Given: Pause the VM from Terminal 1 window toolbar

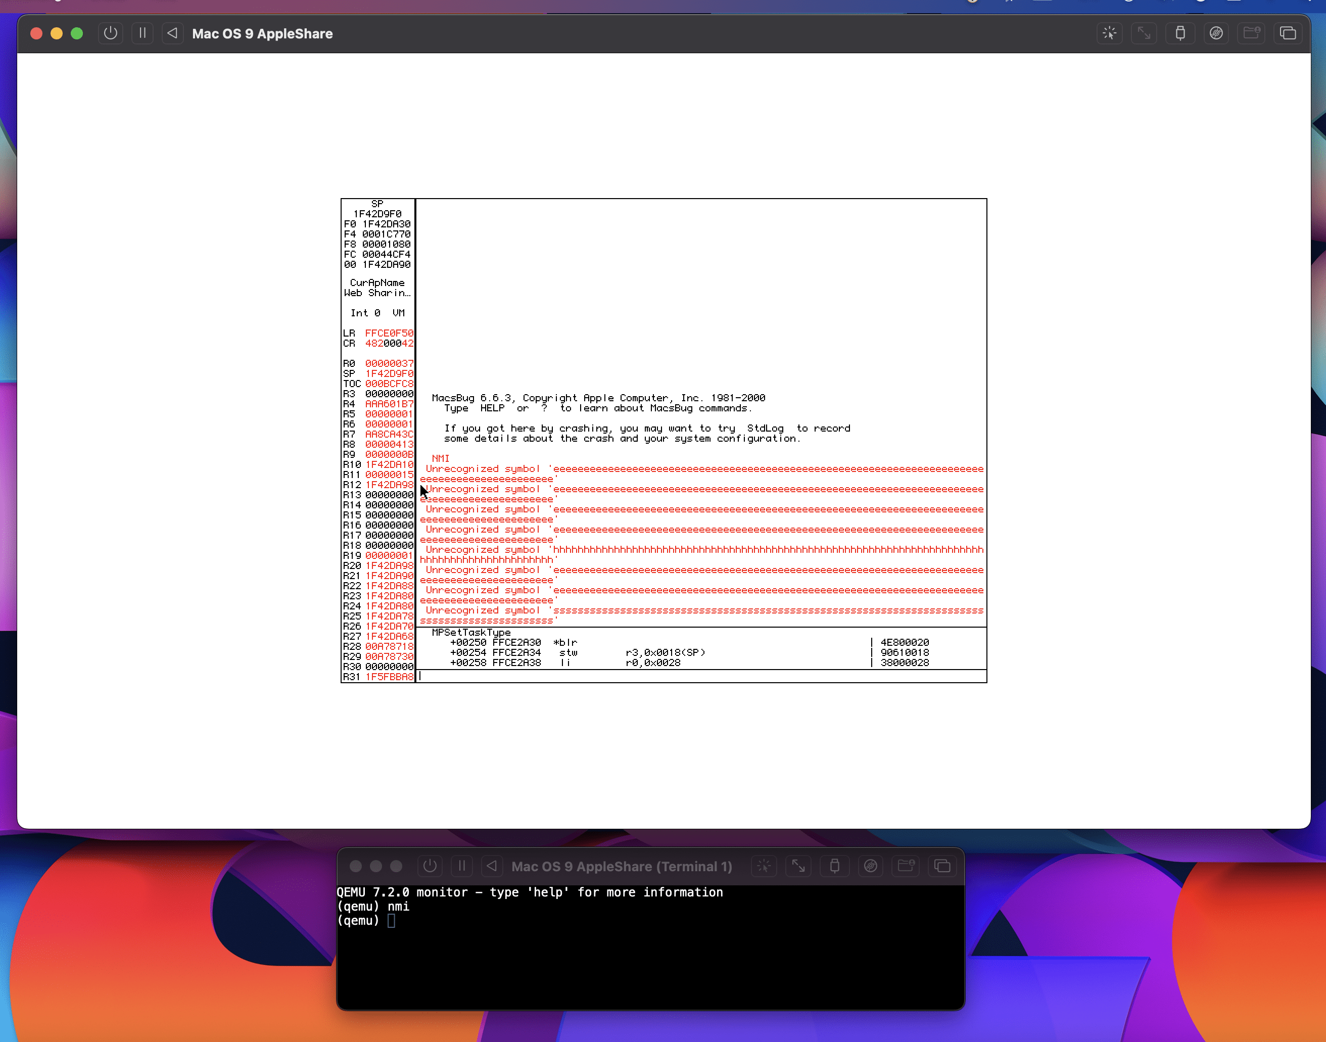Looking at the screenshot, I should [462, 866].
